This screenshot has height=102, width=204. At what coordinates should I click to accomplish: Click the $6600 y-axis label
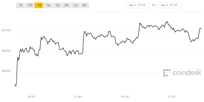coord(7,71)
